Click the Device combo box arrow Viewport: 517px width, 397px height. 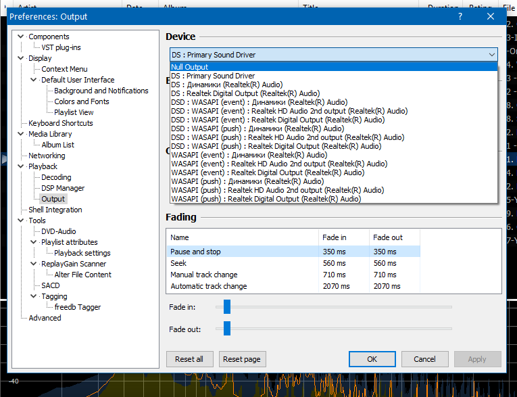pos(491,55)
